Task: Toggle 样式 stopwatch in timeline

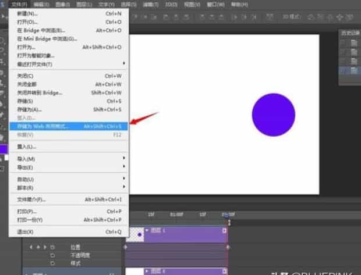Action: 52,263
